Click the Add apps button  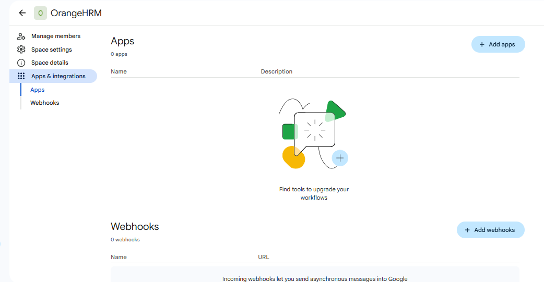[x=498, y=44]
